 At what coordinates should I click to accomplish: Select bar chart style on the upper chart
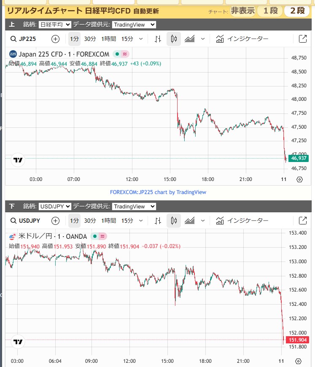click(x=158, y=39)
